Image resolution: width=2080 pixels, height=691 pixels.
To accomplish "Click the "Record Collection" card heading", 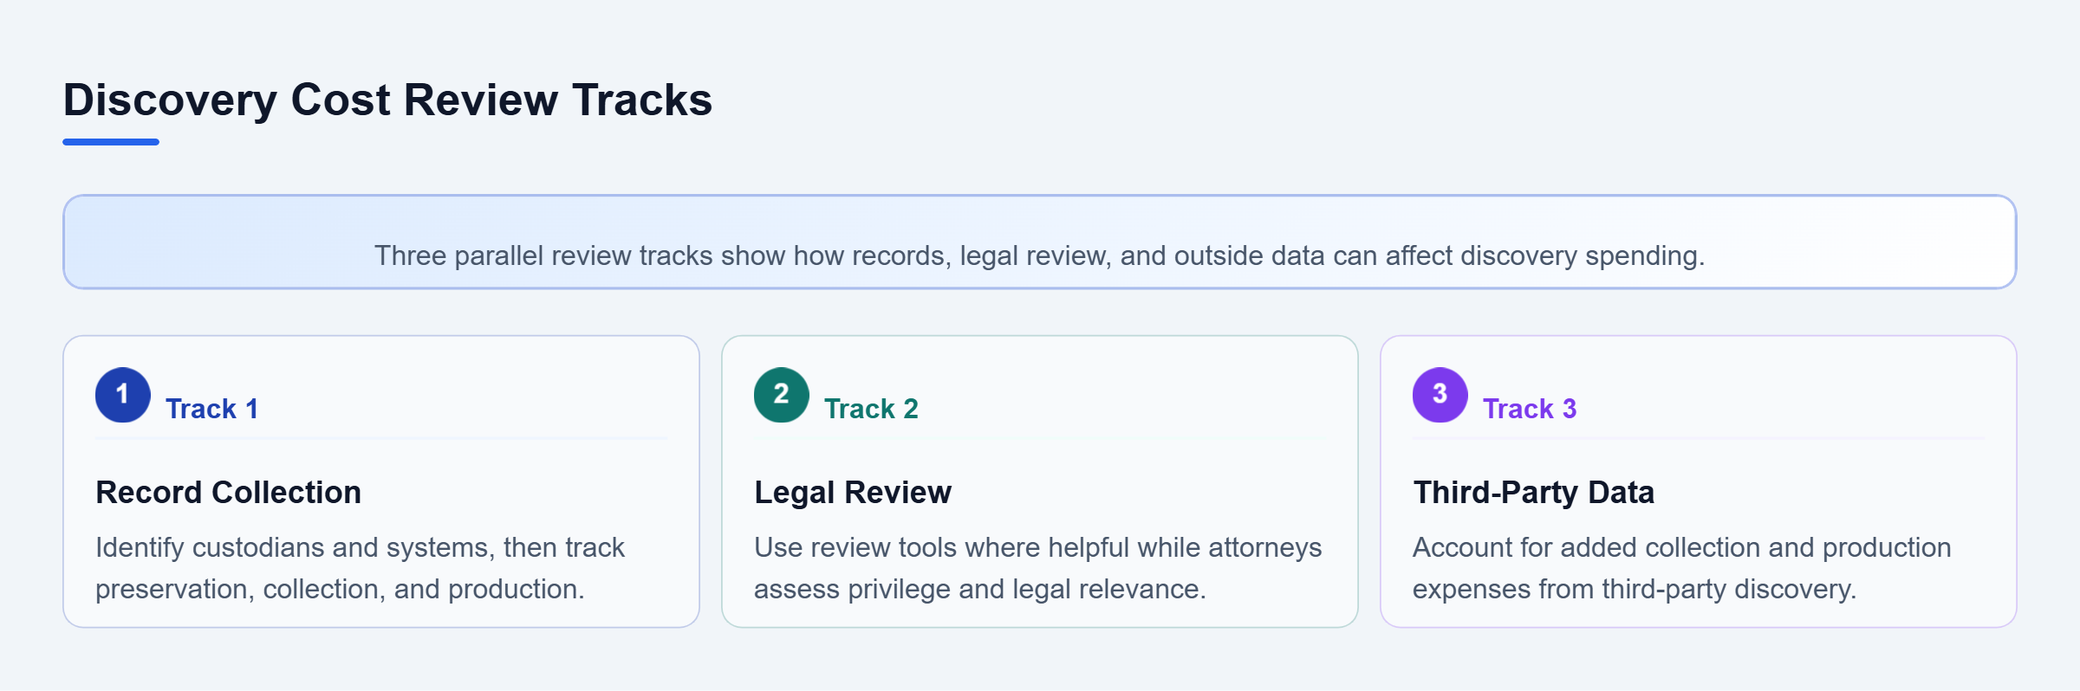I will pyautogui.click(x=228, y=492).
